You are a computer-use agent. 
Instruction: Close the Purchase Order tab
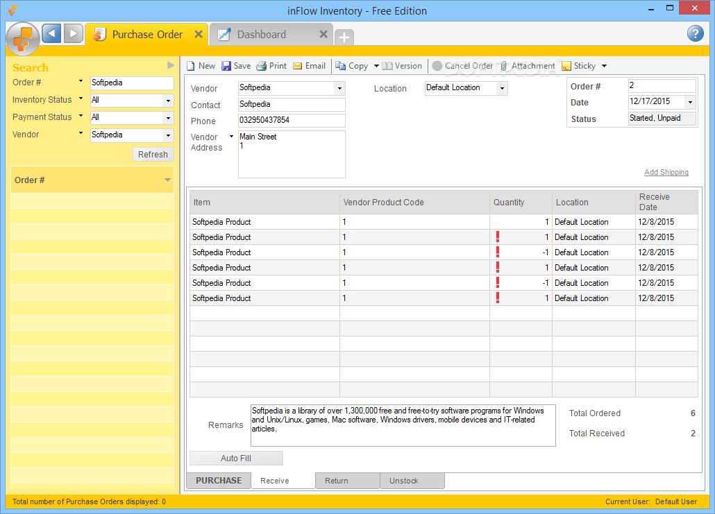(x=199, y=34)
